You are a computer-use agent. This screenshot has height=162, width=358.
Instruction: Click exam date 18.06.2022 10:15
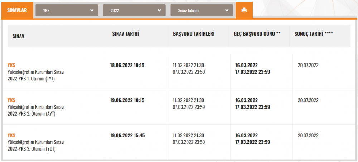click(x=127, y=65)
